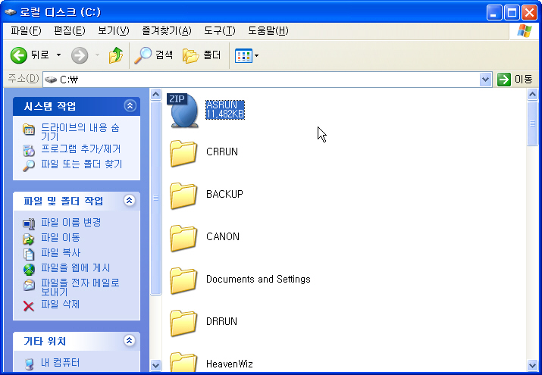Click the publish to web globe icon
Screen dimensions: 542x375
tap(29, 270)
